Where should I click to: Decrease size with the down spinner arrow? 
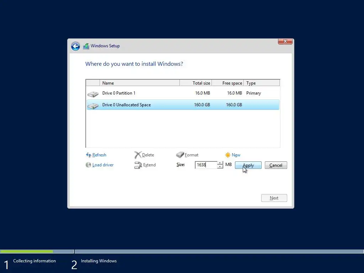(220, 167)
